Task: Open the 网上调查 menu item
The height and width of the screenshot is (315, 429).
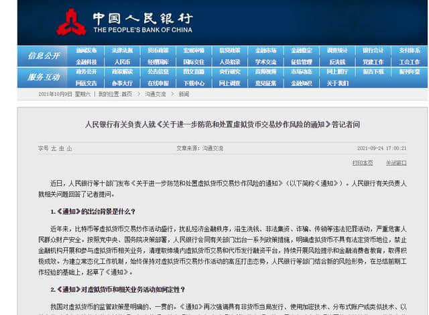Action: pyautogui.click(x=229, y=83)
